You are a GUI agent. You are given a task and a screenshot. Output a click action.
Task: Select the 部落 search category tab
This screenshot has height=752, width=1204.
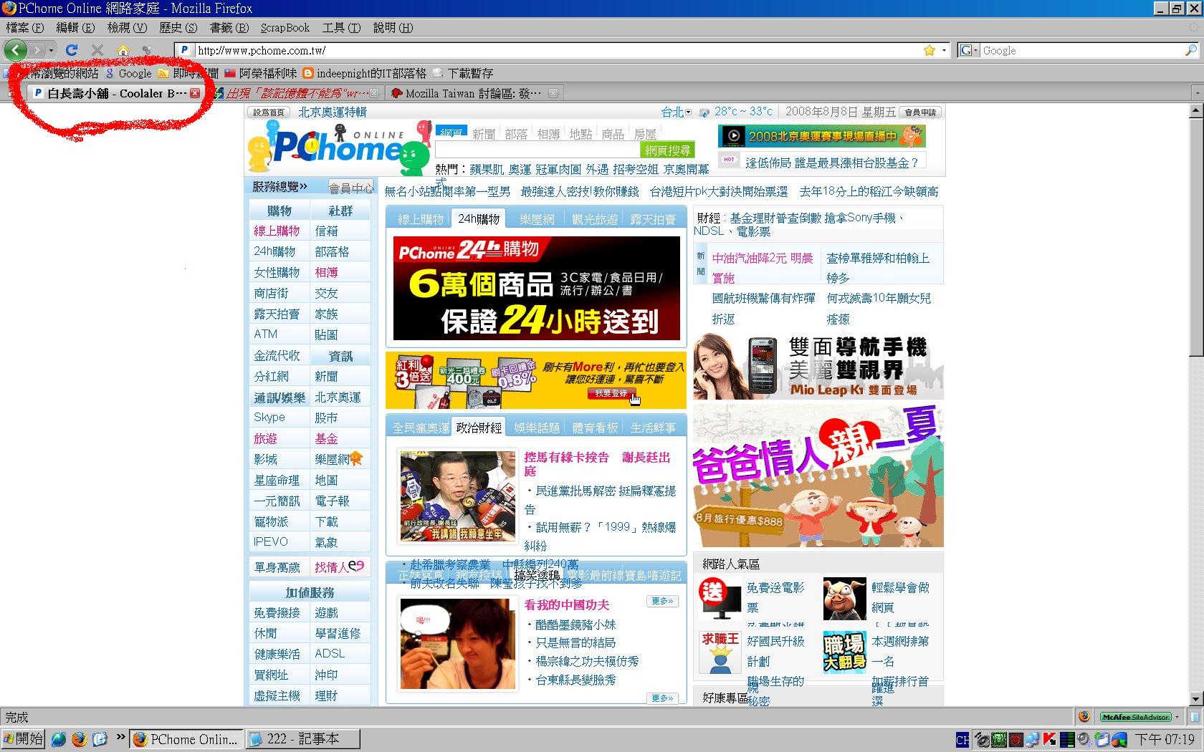516,134
